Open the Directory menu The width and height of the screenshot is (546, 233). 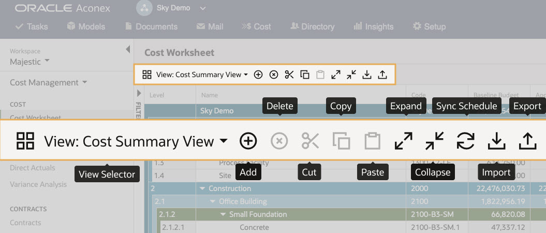[x=313, y=26]
